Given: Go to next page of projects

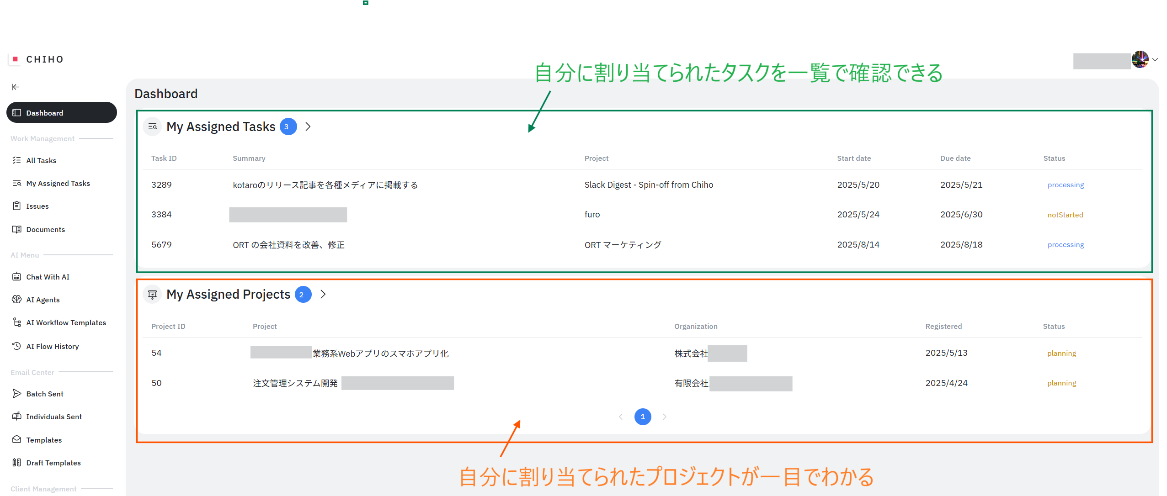Looking at the screenshot, I should click(665, 417).
